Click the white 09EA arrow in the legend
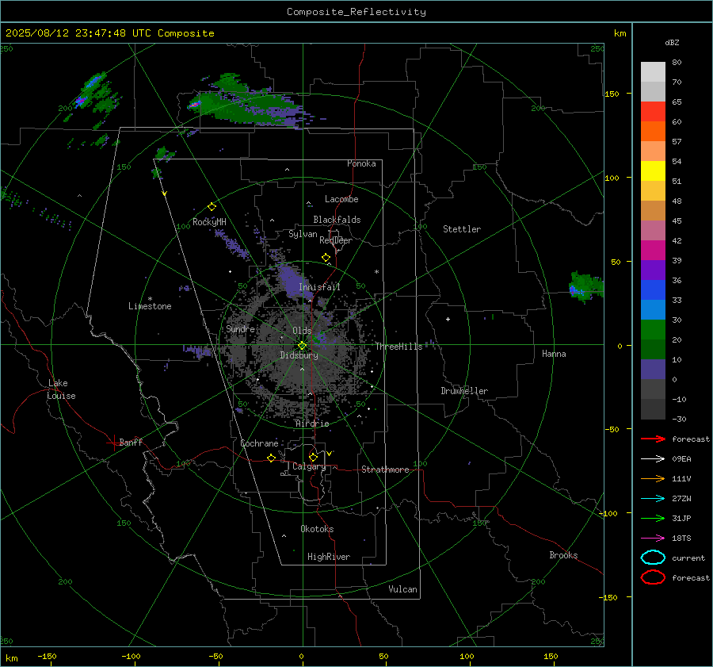713x667 pixels. 653,459
